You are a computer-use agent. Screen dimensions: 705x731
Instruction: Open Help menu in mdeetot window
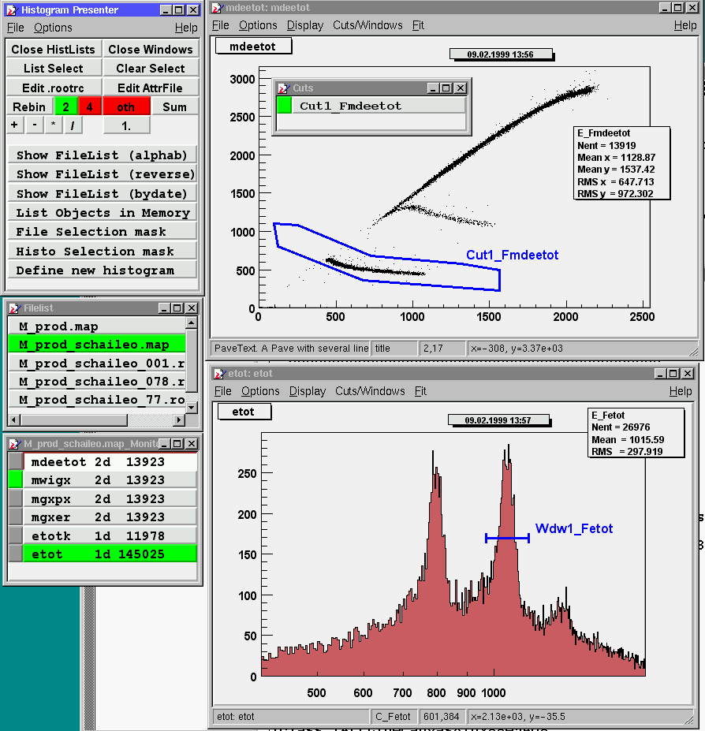click(684, 25)
